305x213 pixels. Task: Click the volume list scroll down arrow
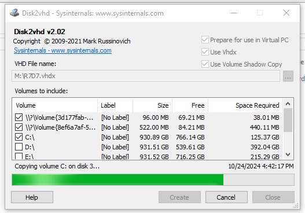pyautogui.click(x=288, y=155)
